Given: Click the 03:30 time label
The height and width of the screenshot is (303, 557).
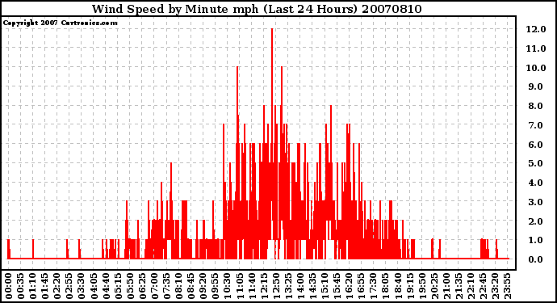Looking at the screenshot, I should pyautogui.click(x=82, y=286).
